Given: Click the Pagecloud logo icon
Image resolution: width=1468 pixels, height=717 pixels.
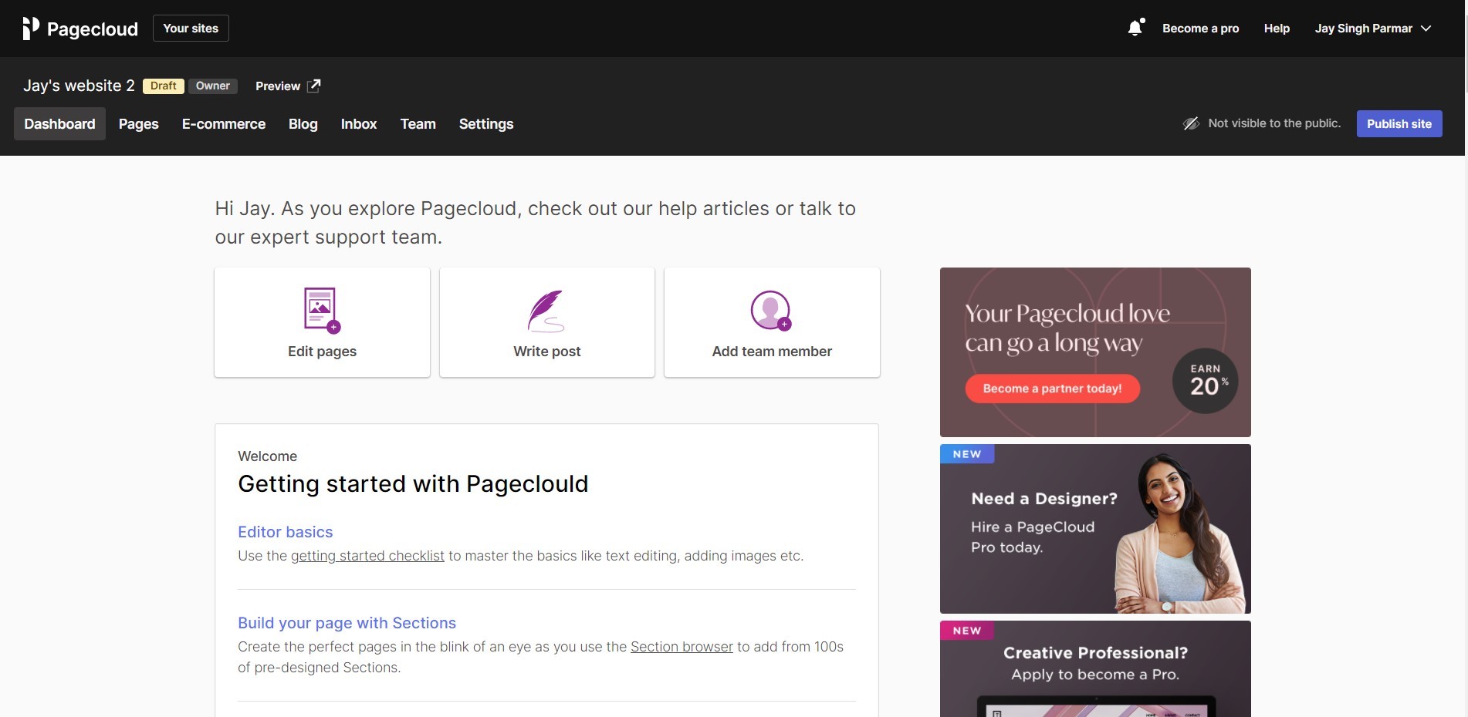Looking at the screenshot, I should pyautogui.click(x=31, y=29).
